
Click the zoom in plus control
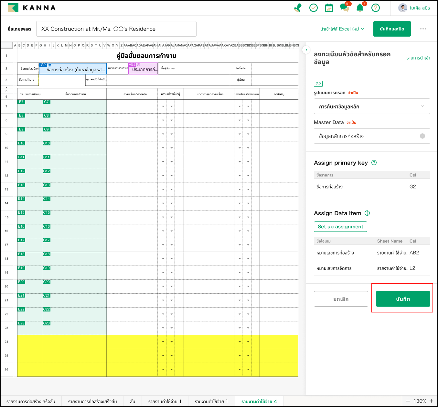pos(431,401)
